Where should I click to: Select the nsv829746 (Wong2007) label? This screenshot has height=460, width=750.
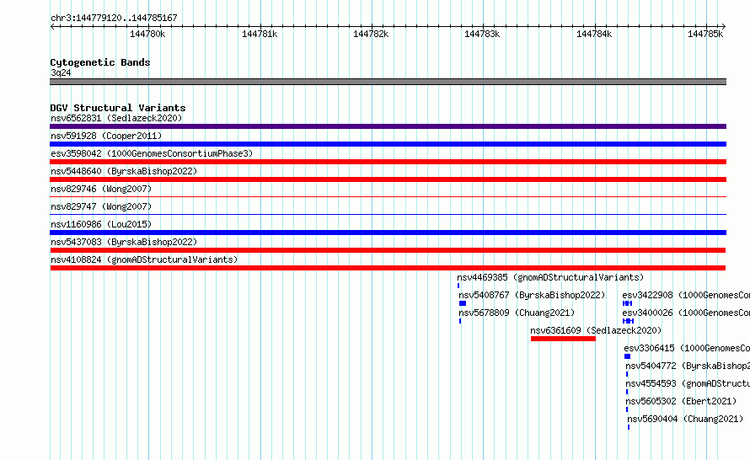(x=101, y=189)
